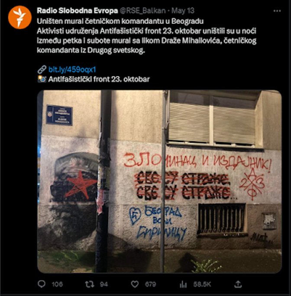Click the Antifašistički front 23. oktobar credit text

pyautogui.click(x=99, y=79)
